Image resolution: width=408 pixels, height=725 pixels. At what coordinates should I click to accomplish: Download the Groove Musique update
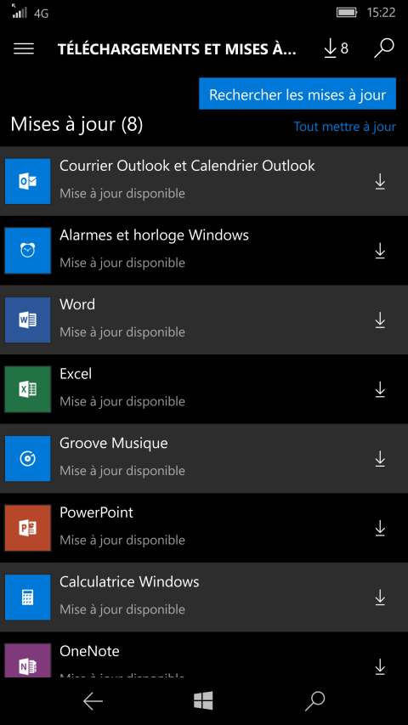pyautogui.click(x=380, y=459)
